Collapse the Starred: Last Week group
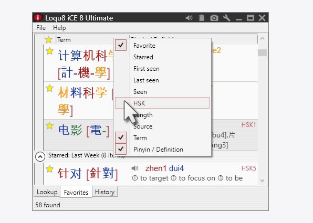 pyautogui.click(x=40, y=156)
